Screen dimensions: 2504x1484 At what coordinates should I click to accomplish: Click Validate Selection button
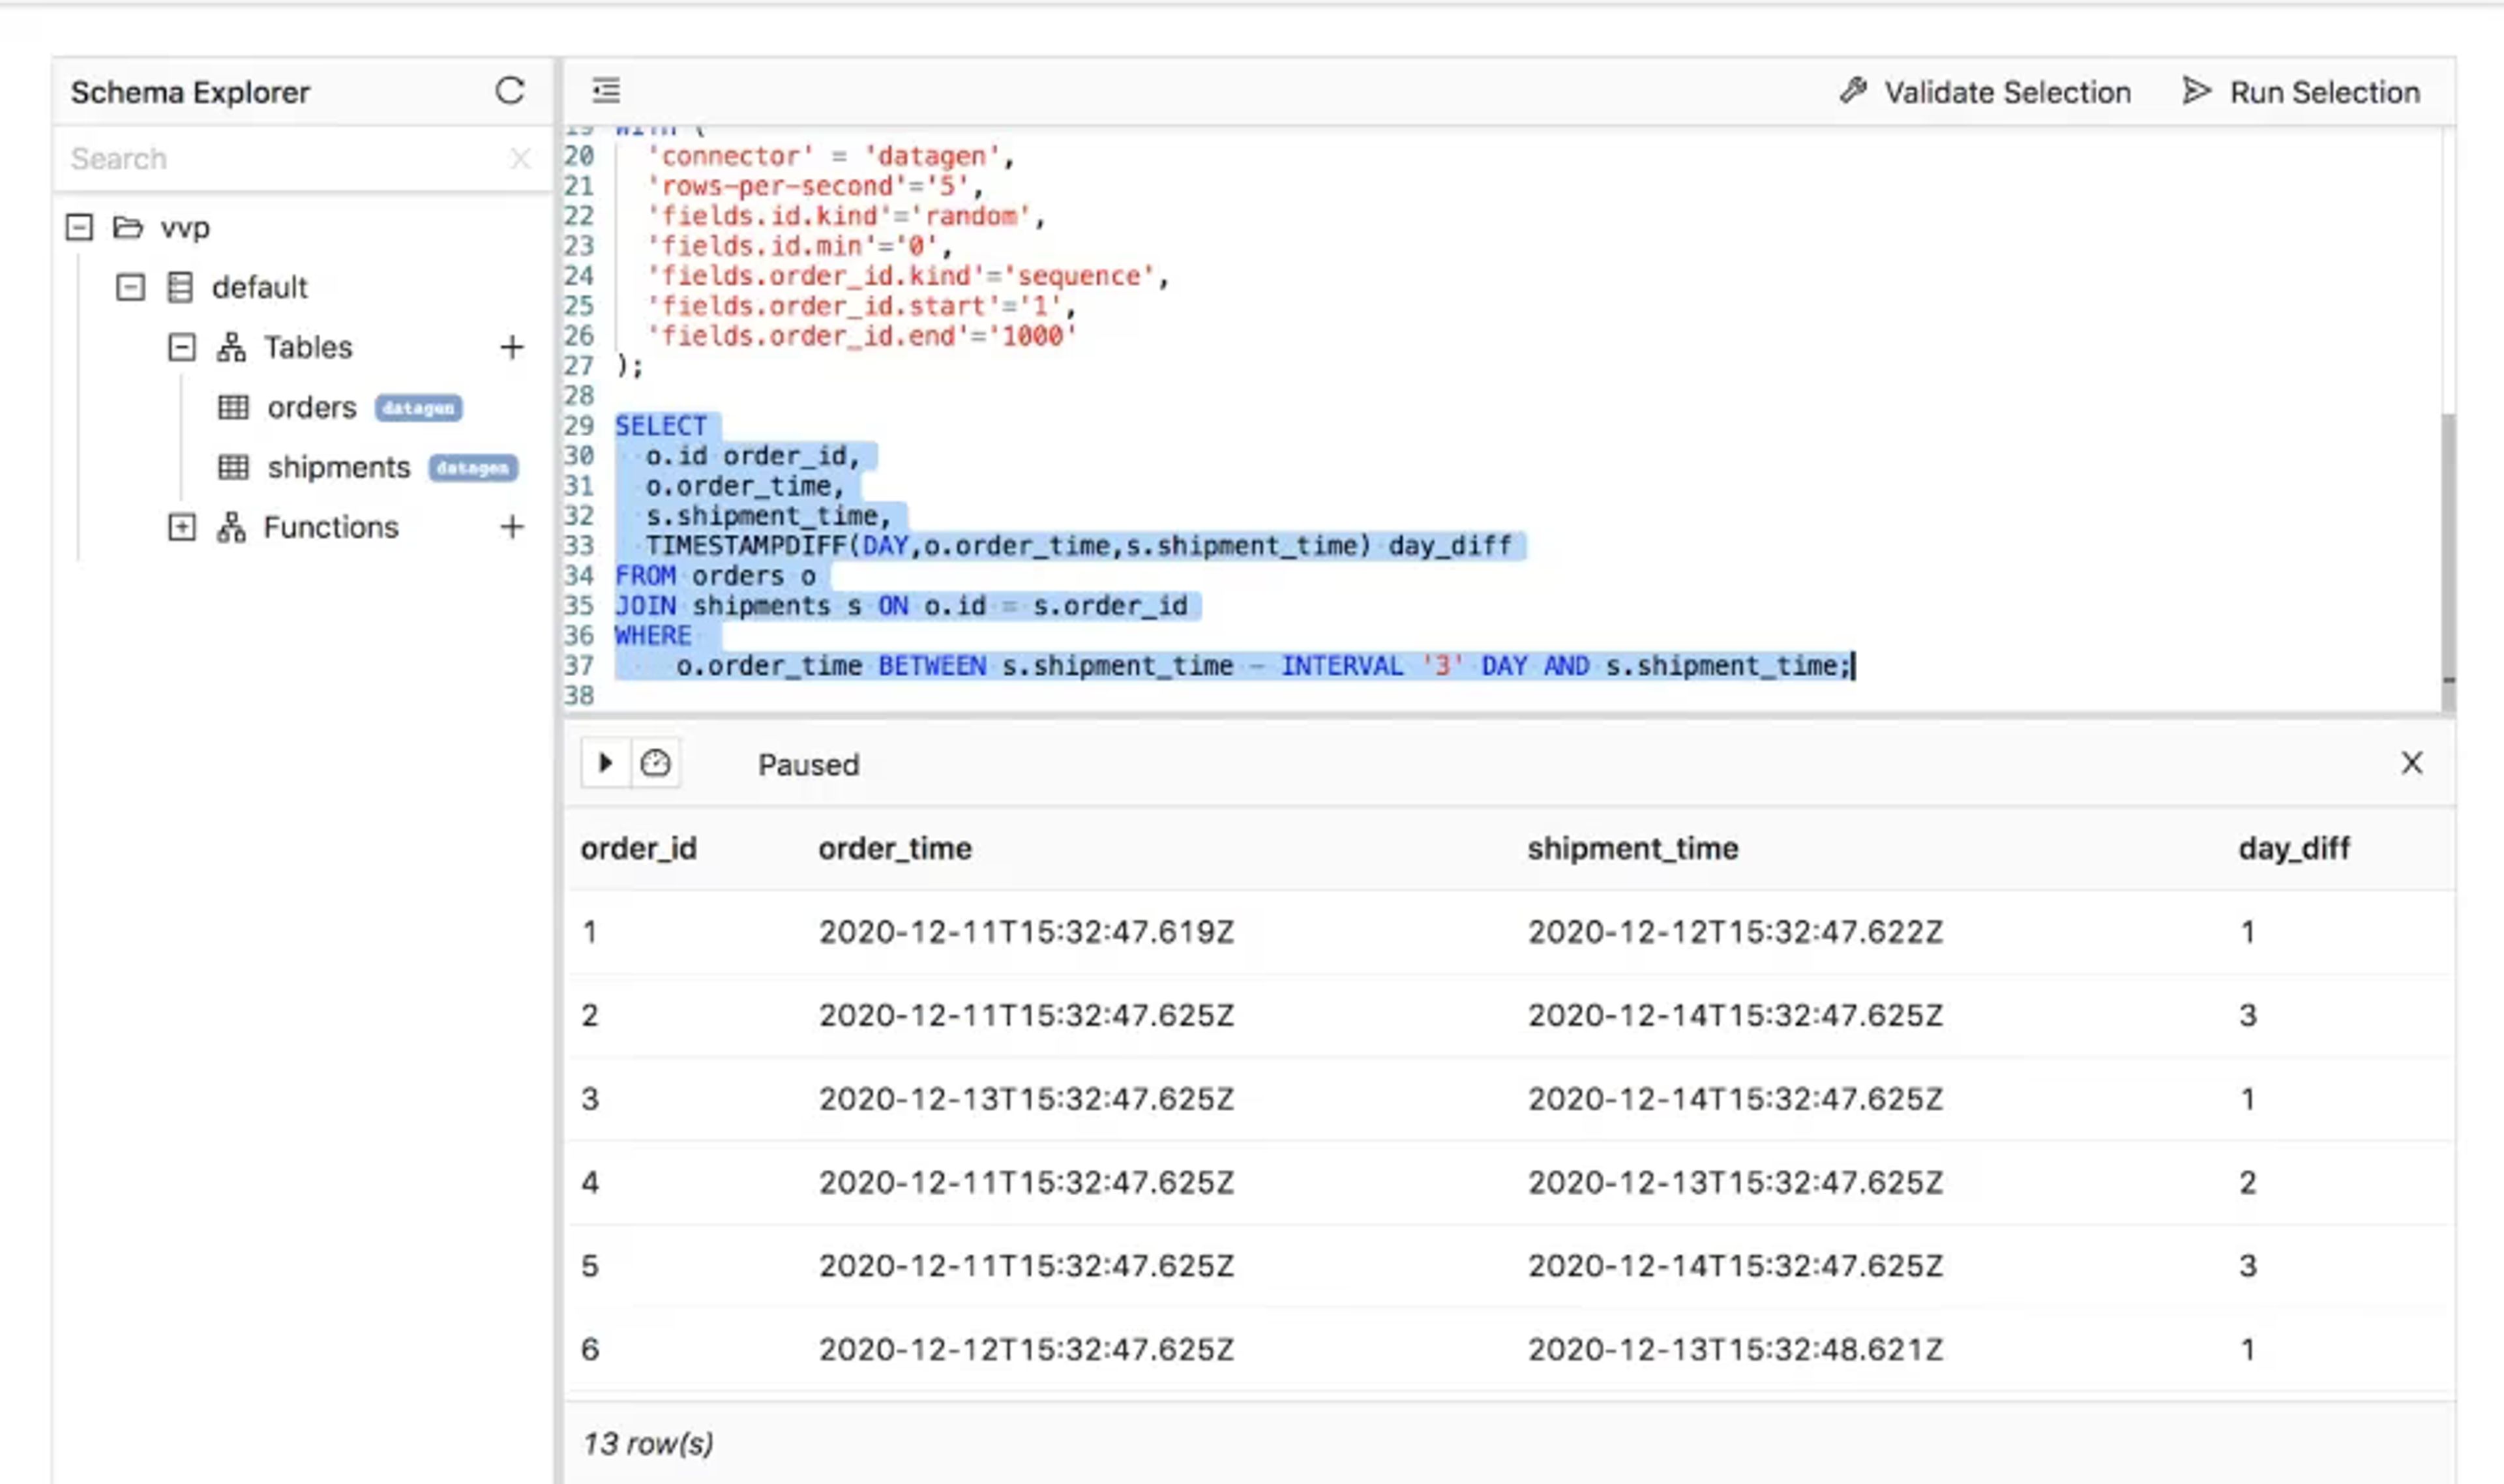click(x=1985, y=92)
